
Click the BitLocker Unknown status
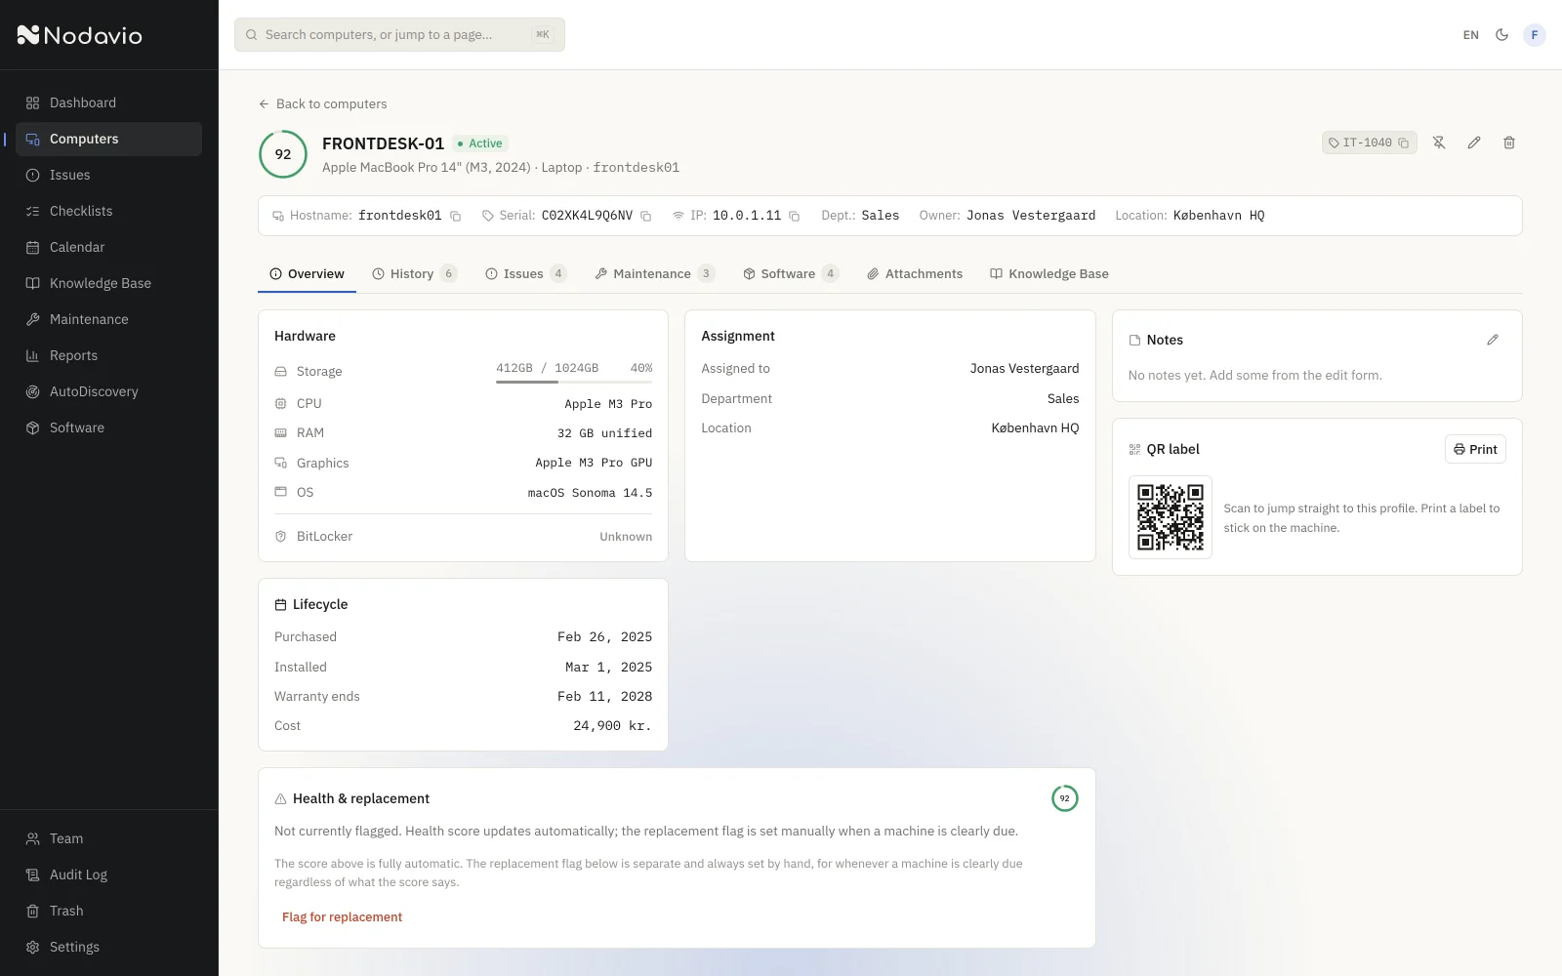626,537
